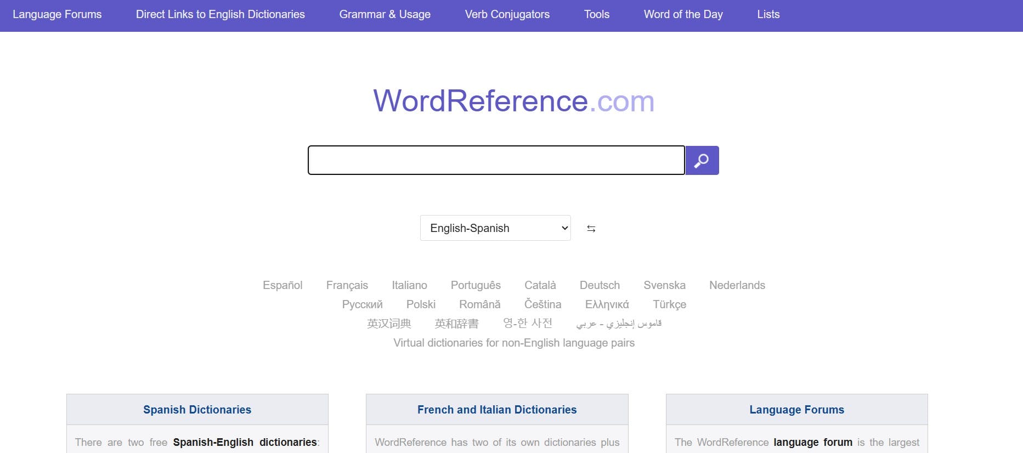Switch site language to Türkçe
1023x453 pixels.
click(669, 304)
